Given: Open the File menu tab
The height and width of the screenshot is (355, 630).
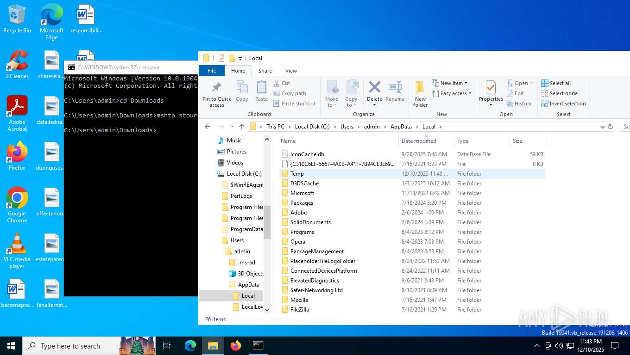Looking at the screenshot, I should 212,71.
